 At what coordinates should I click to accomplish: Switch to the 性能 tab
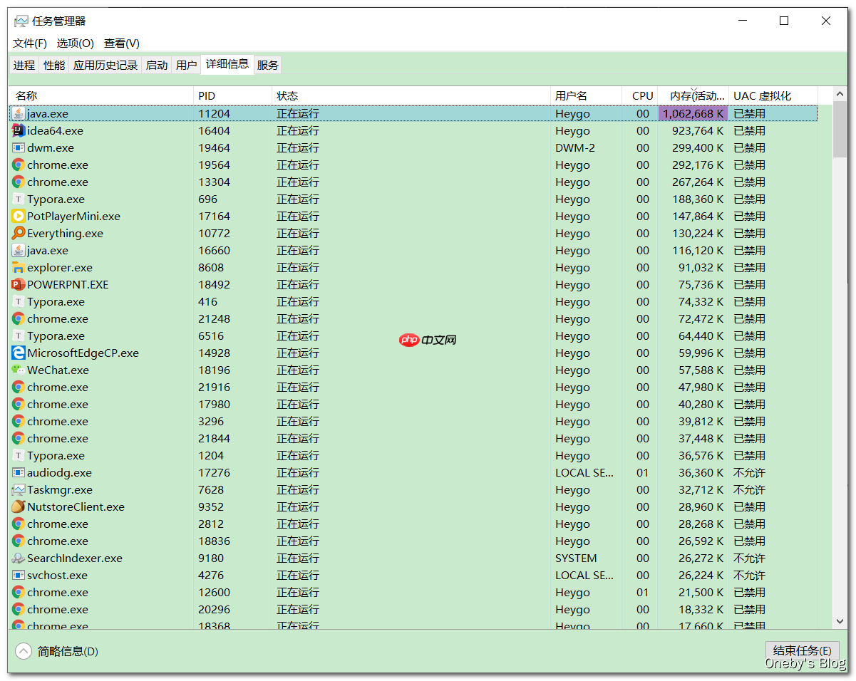(53, 65)
